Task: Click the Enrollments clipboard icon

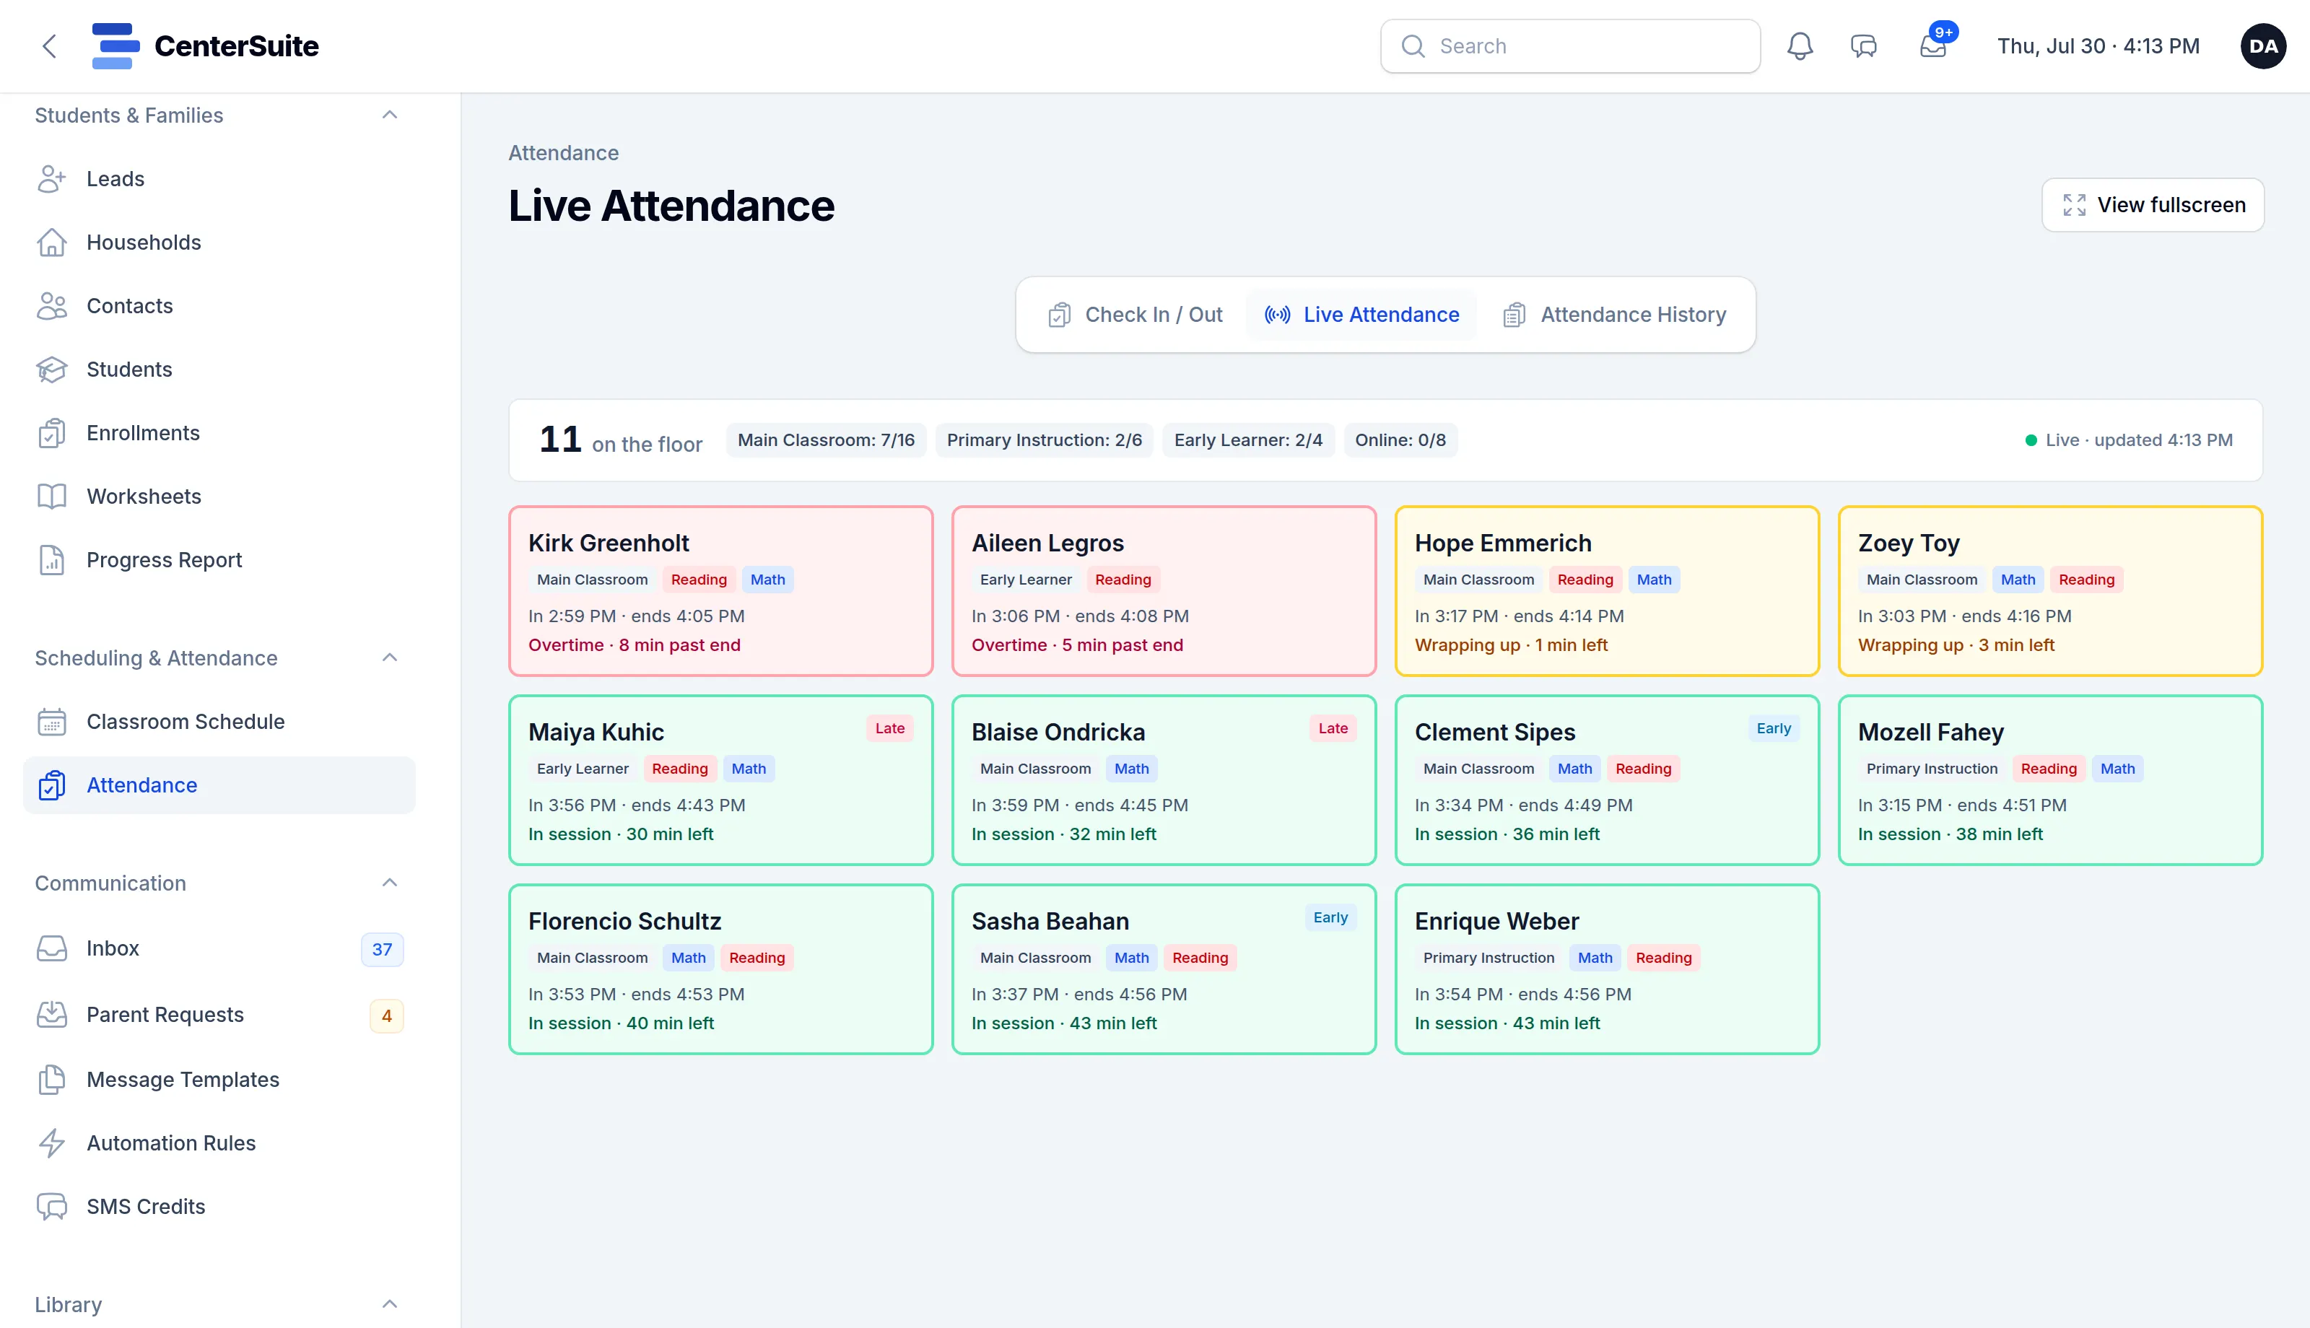Action: pyautogui.click(x=52, y=433)
